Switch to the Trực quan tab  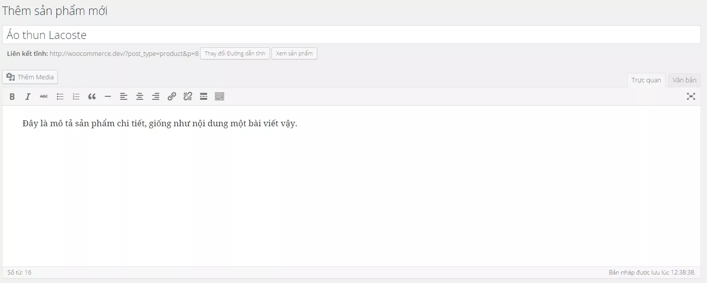646,80
